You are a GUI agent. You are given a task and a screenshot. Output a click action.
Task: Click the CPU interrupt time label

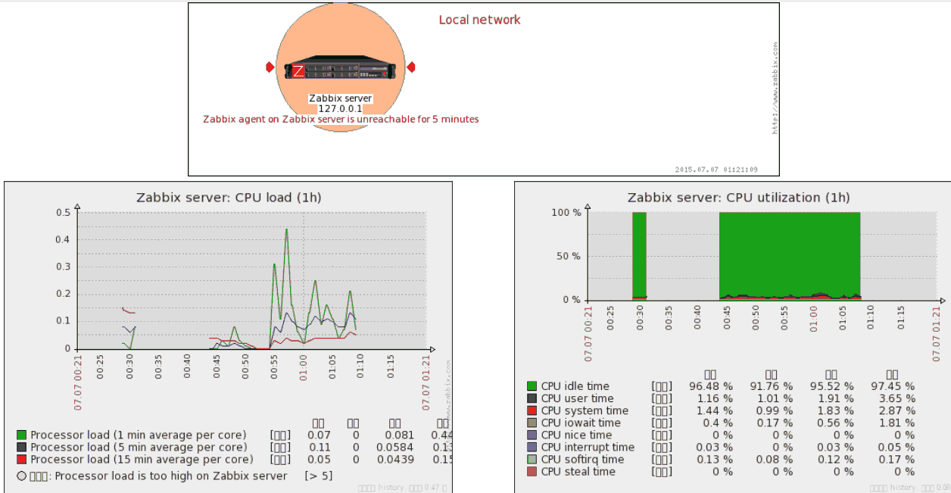[586, 448]
